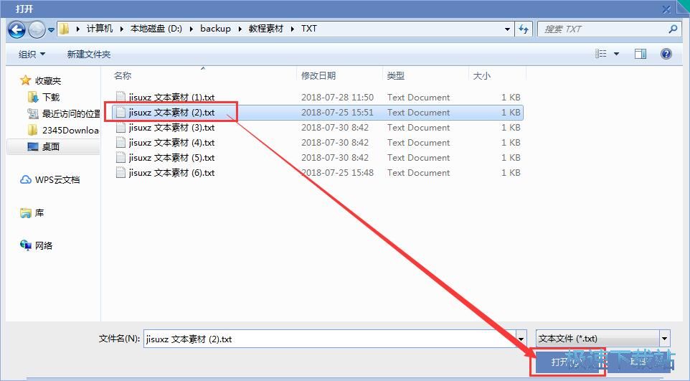
Task: Select 网络 in the navigation pane
Action: tap(44, 245)
